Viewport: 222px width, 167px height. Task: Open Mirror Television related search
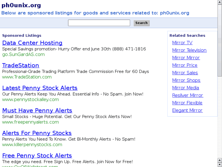189,50
